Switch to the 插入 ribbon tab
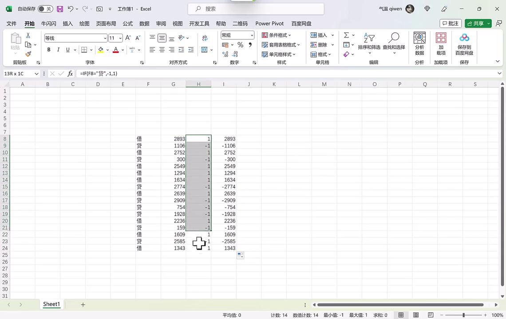506x319 pixels. [x=67, y=23]
